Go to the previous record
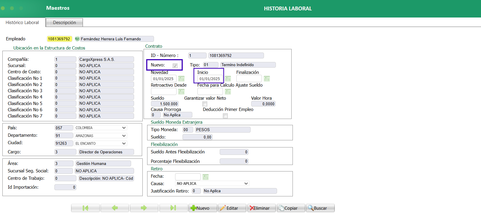481x213 pixels. (x=115, y=208)
